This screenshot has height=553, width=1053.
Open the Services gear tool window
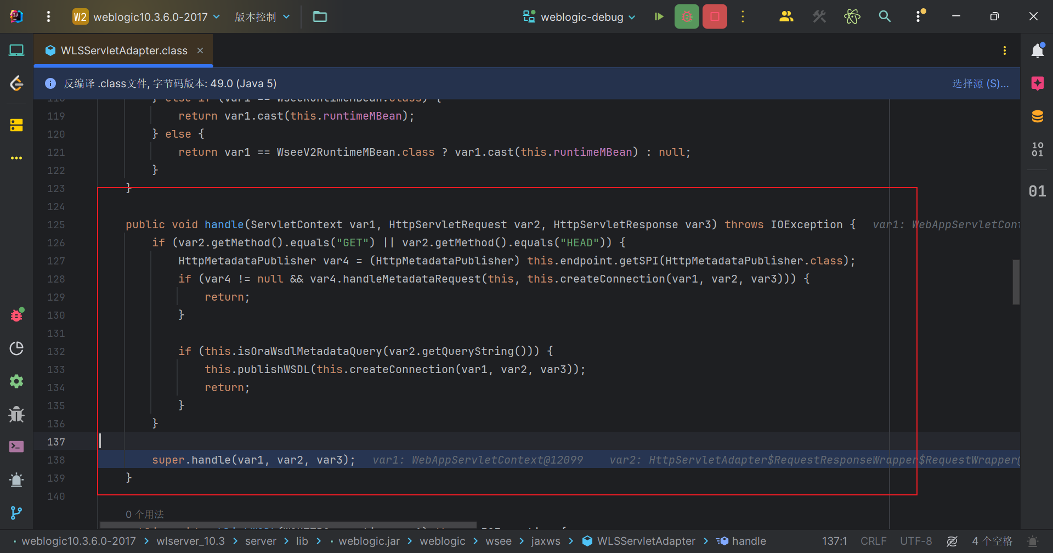pos(16,381)
